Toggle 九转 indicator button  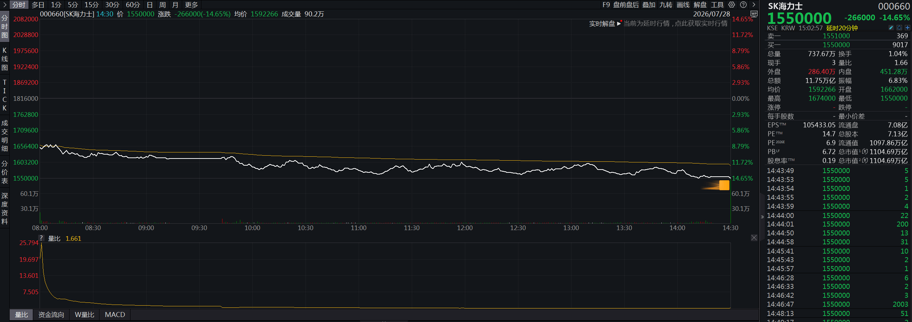pyautogui.click(x=666, y=5)
